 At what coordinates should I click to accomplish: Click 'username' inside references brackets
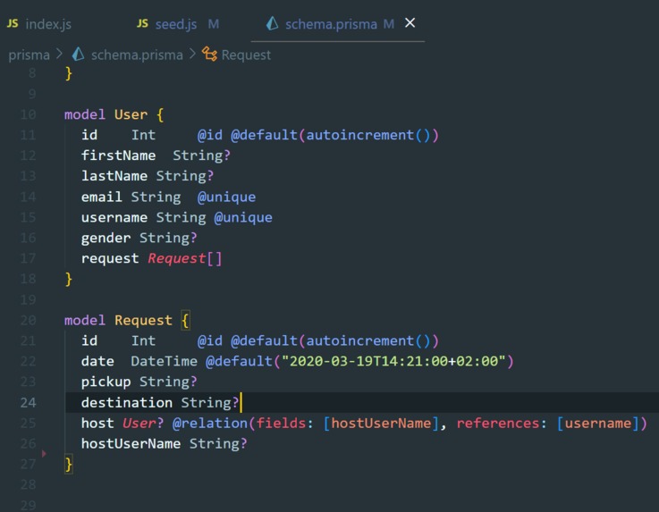tap(597, 423)
